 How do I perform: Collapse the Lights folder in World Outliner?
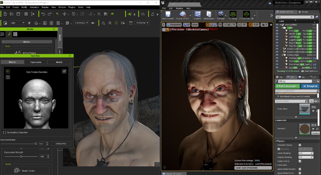tap(282, 28)
